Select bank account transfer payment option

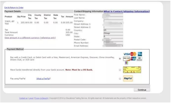(120, 70)
